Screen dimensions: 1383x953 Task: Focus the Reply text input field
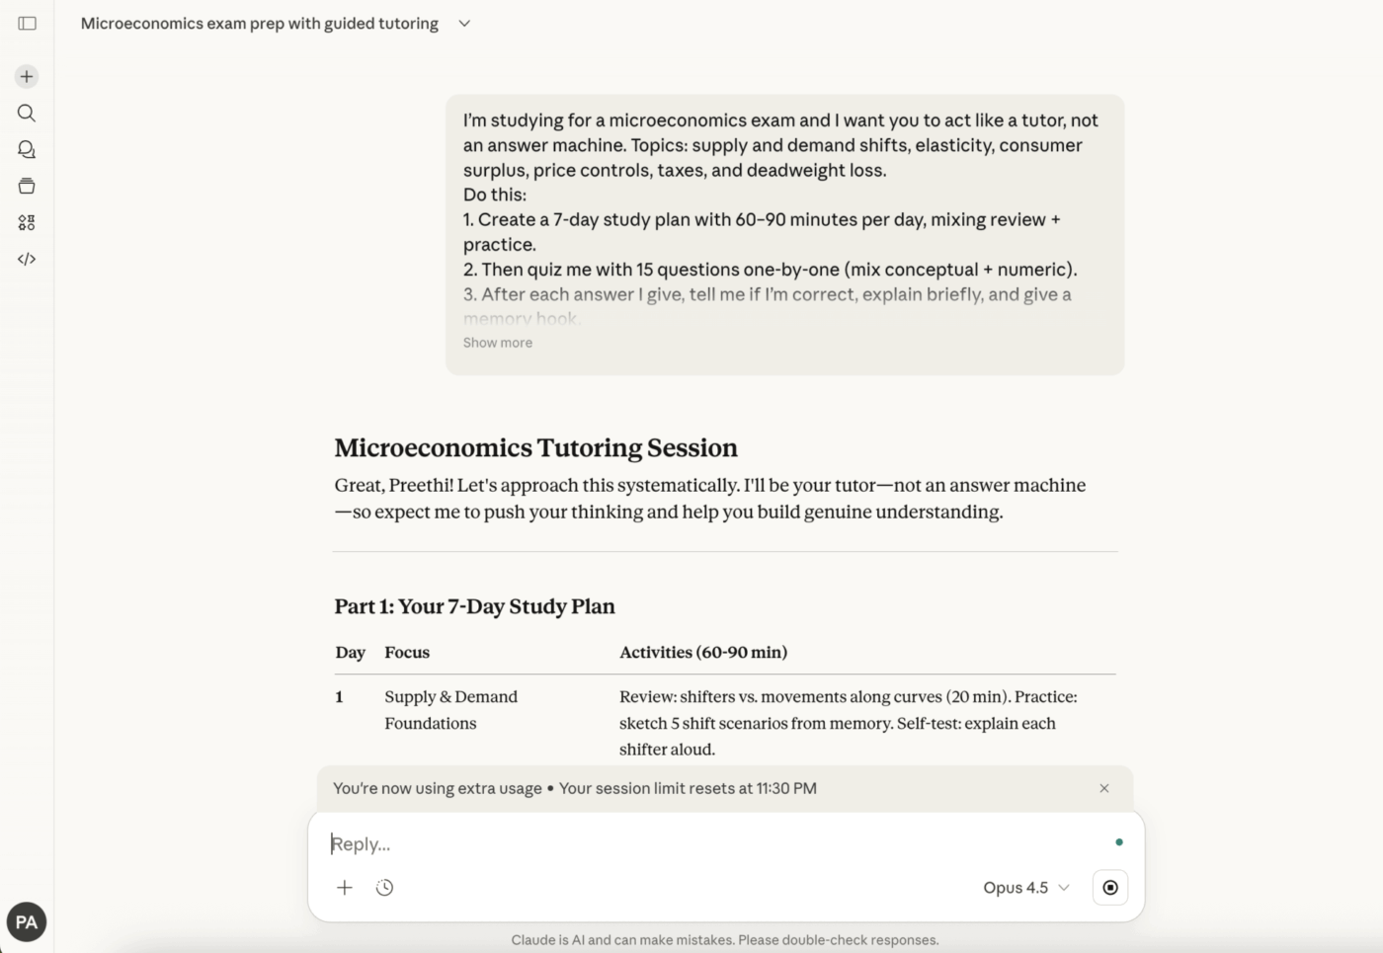pyautogui.click(x=711, y=843)
